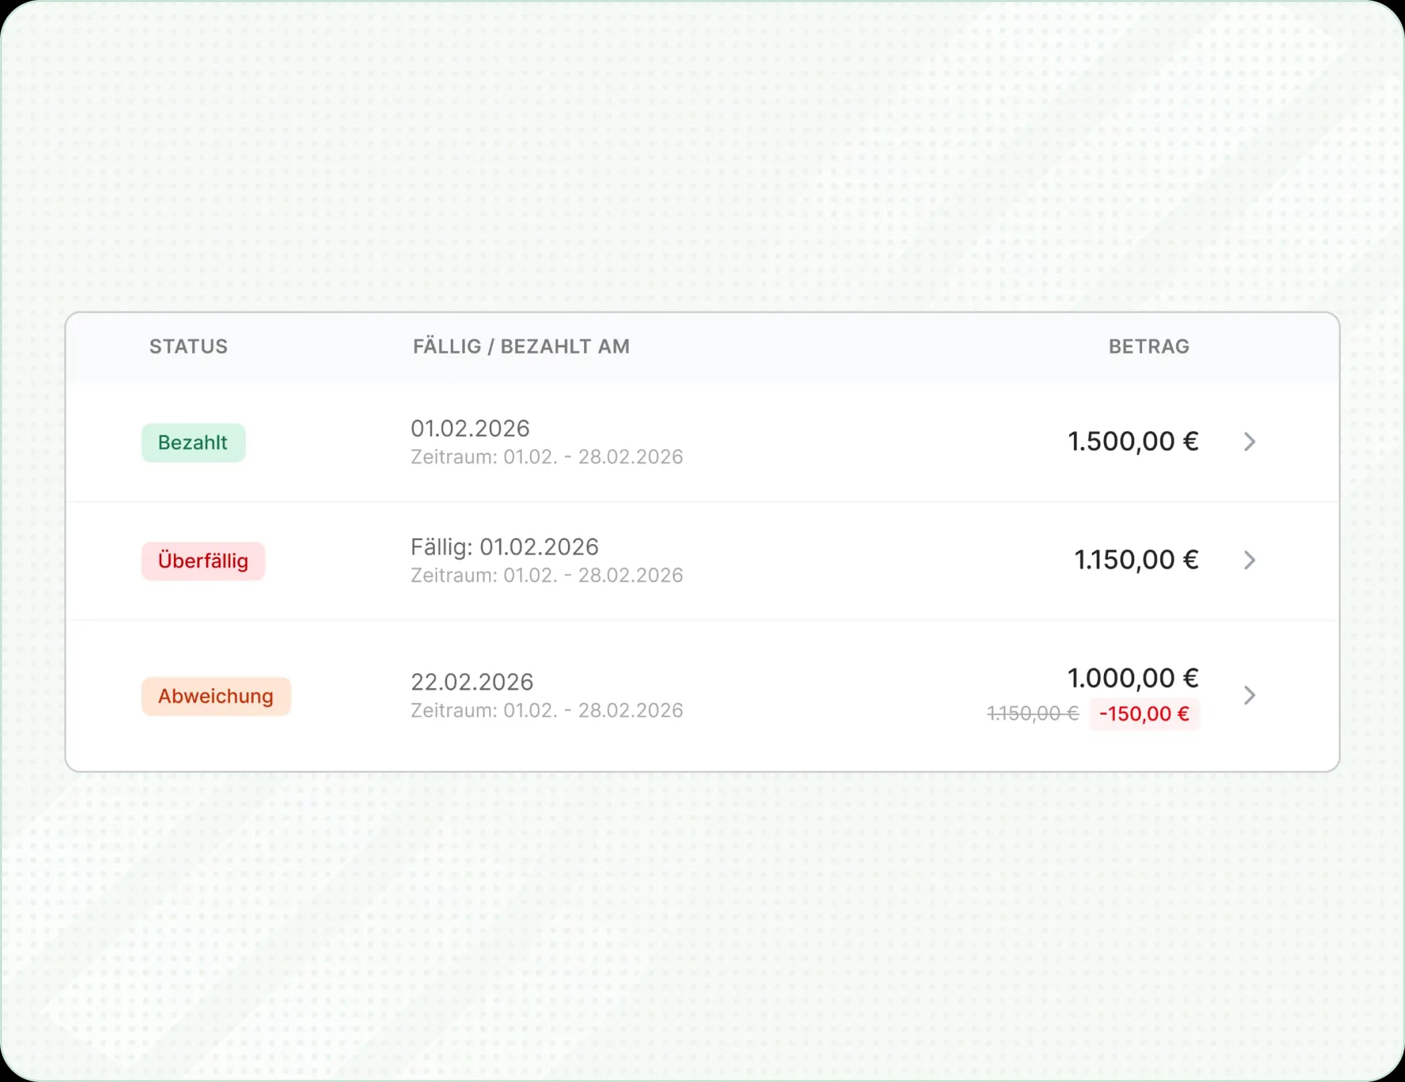This screenshot has width=1405, height=1082.
Task: Click Zeitraum text in the Bezahlt row
Action: coord(547,457)
